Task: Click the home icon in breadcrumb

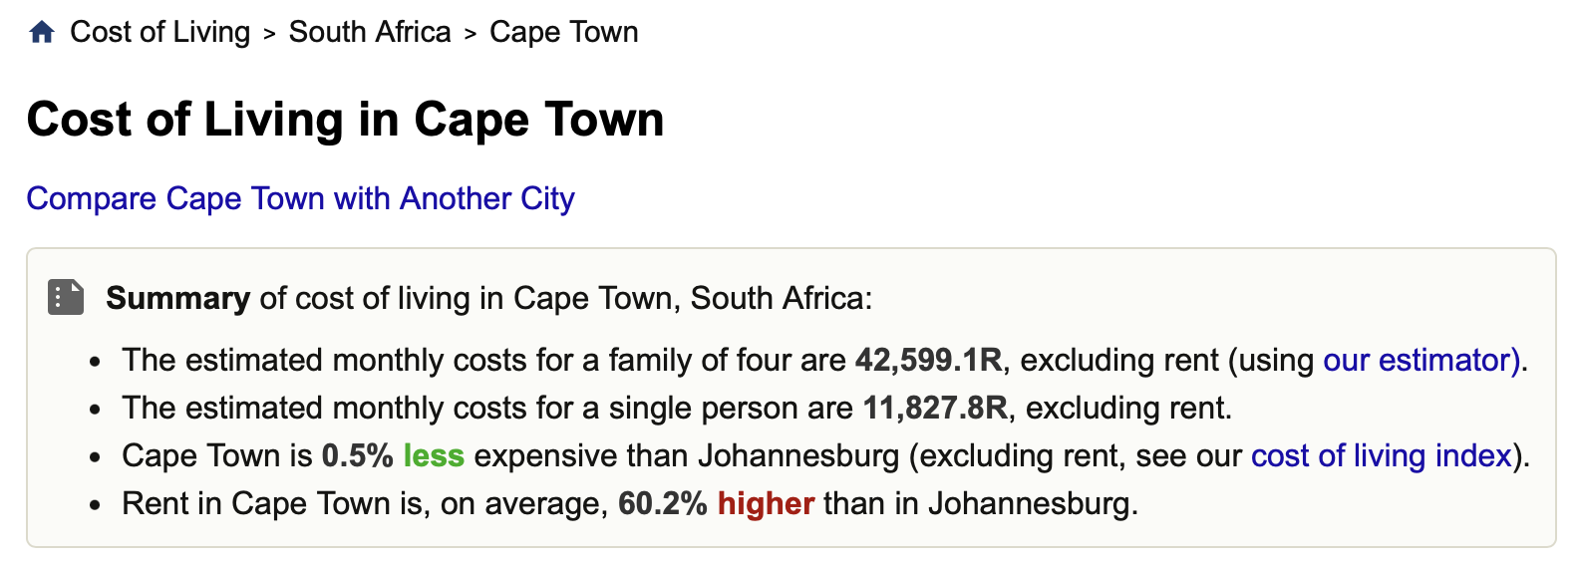Action: [42, 33]
